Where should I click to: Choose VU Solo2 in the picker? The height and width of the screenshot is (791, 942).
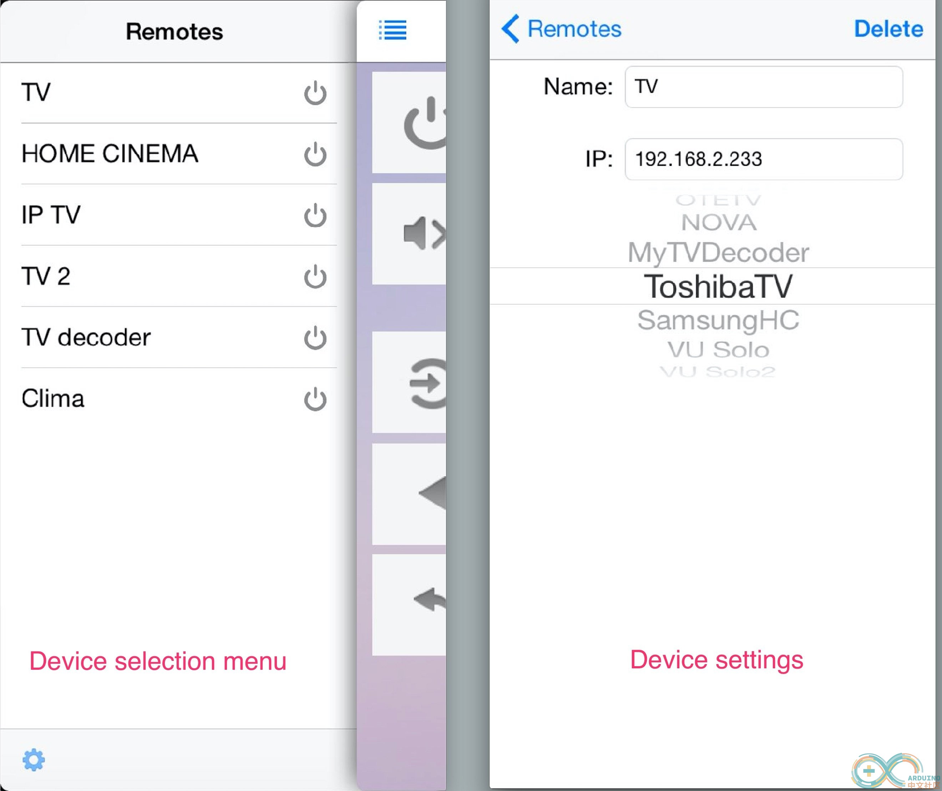pos(718,372)
